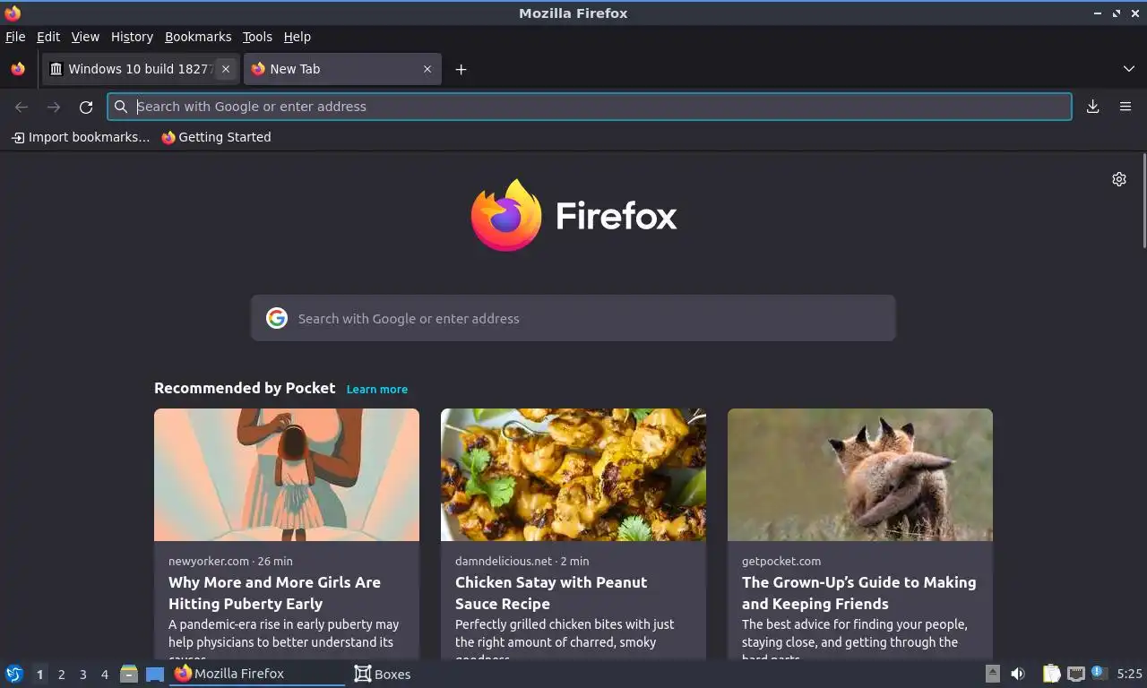Viewport: 1147px width, 688px height.
Task: Open Why More Girls Hitting Puberty headline
Action: 274,593
